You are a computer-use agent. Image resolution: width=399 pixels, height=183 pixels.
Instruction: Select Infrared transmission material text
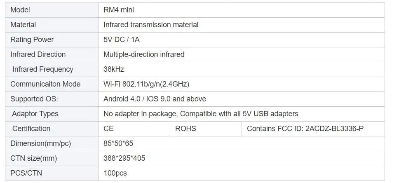coord(151,25)
